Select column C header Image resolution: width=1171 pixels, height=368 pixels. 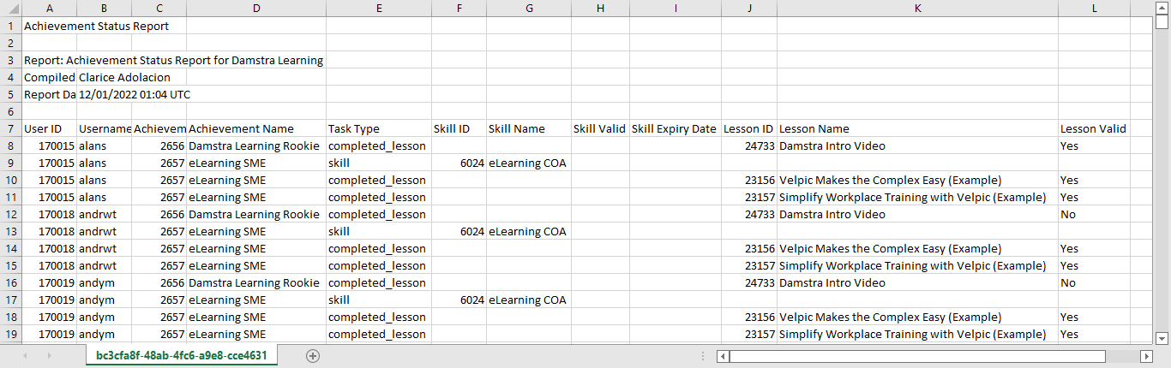coord(159,8)
